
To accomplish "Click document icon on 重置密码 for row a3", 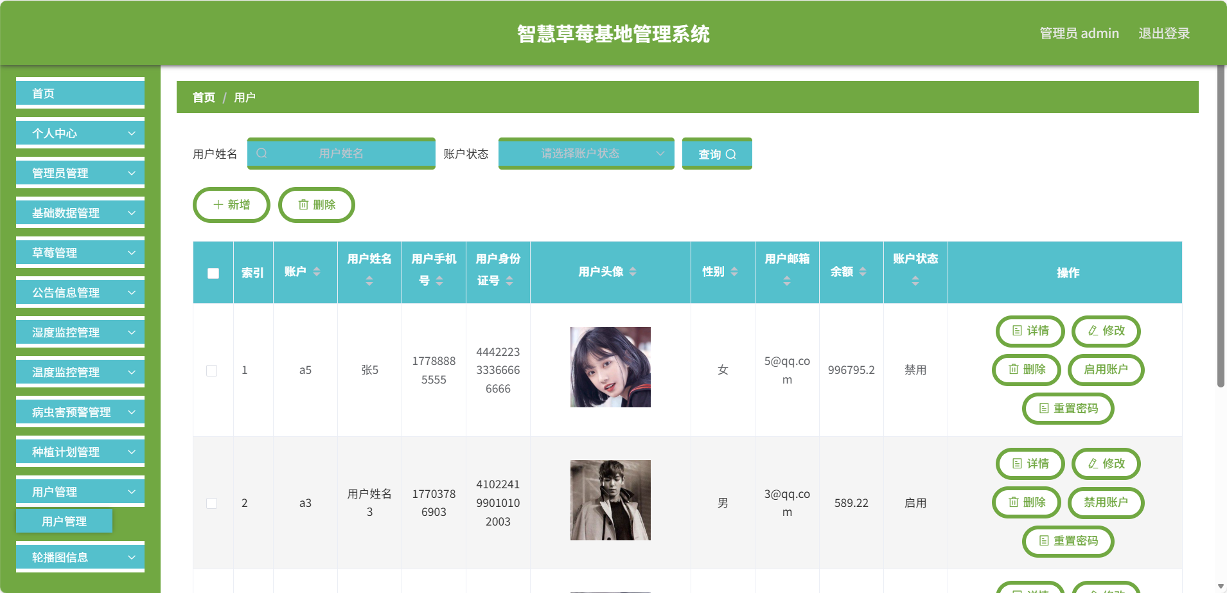I will coord(1044,540).
